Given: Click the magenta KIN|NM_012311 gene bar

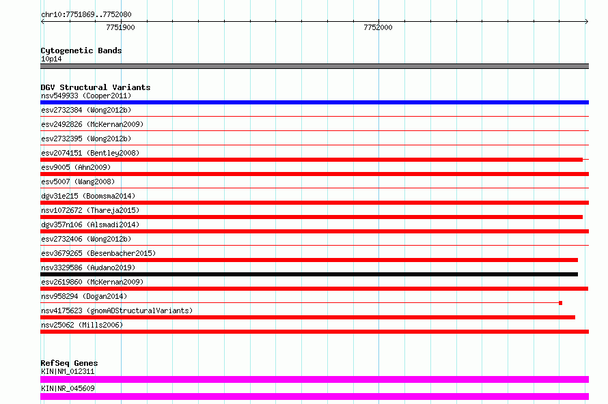Looking at the screenshot, I should click(x=314, y=379).
